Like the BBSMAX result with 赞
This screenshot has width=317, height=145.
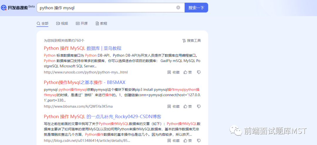(x=188, y=106)
